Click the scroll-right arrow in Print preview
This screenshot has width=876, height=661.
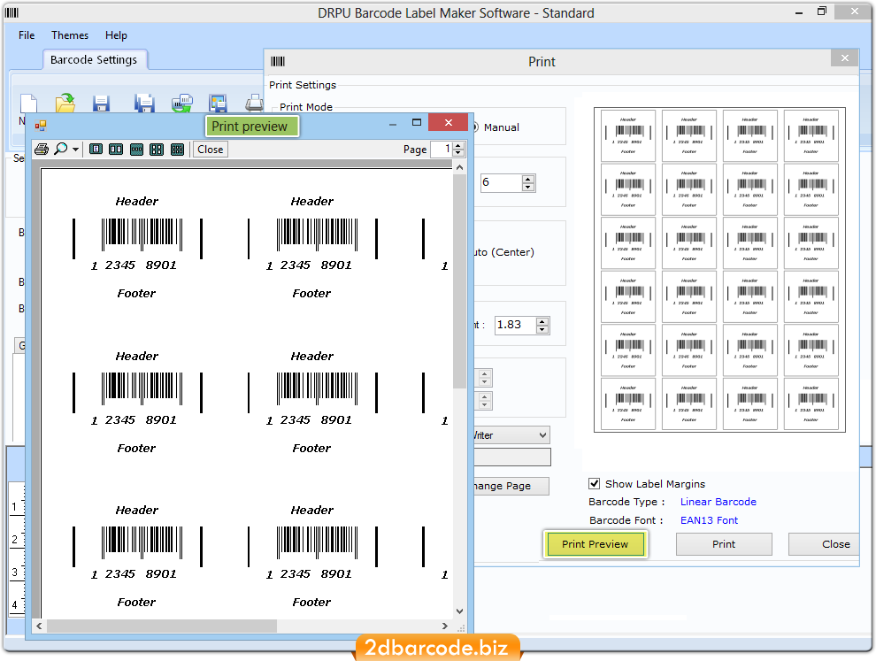pos(445,626)
